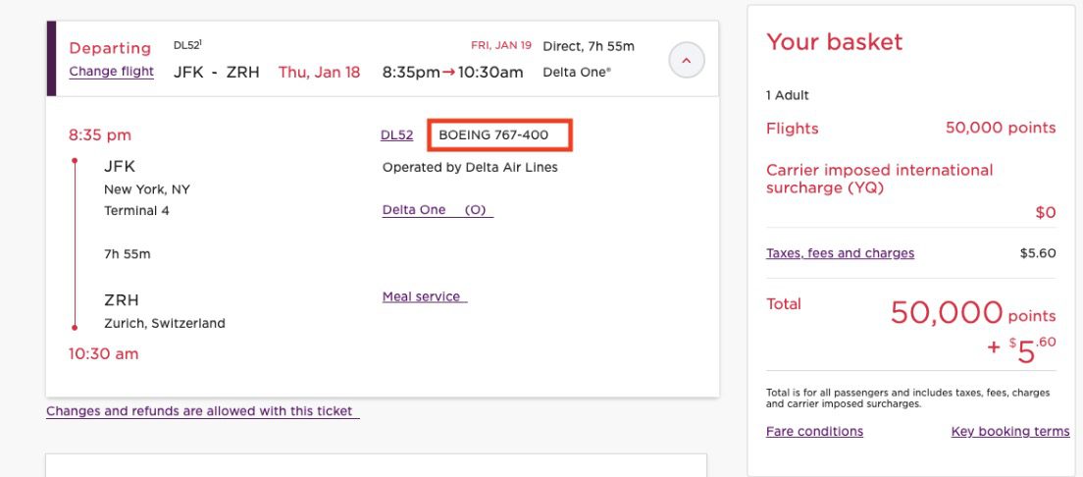Click the BOEING 767-400 aircraft label
The height and width of the screenshot is (477, 1083).
tap(493, 134)
